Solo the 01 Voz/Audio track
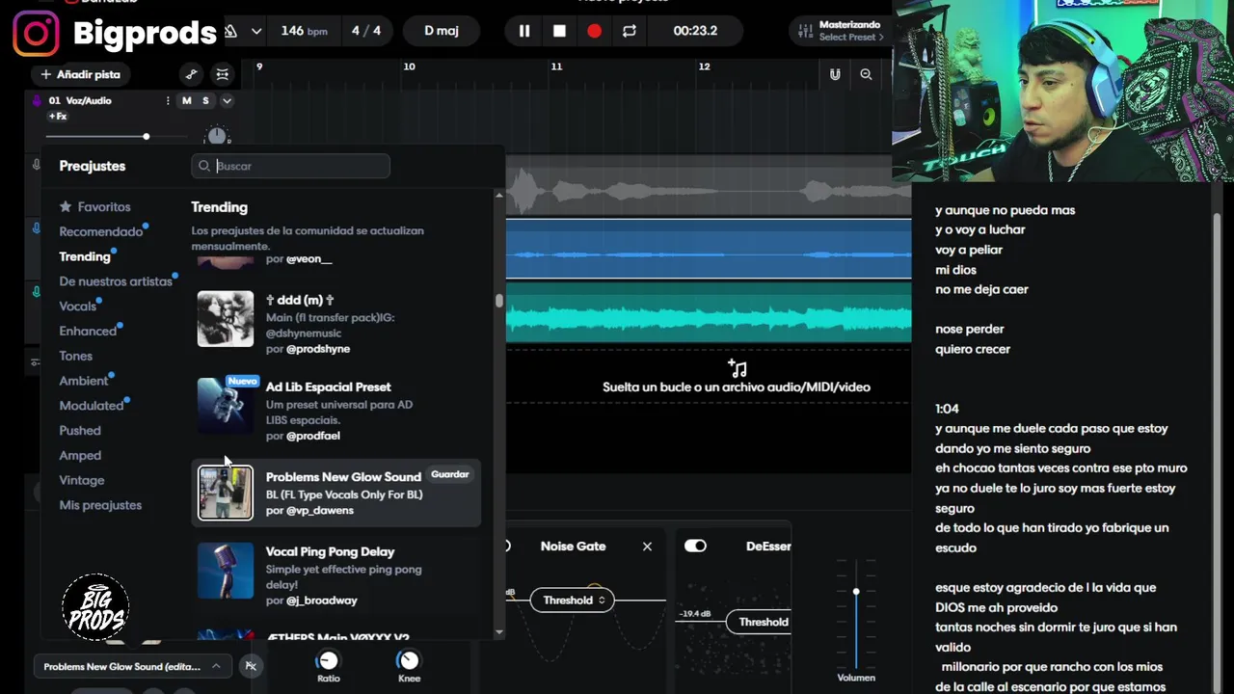This screenshot has width=1234, height=694. pyautogui.click(x=205, y=100)
